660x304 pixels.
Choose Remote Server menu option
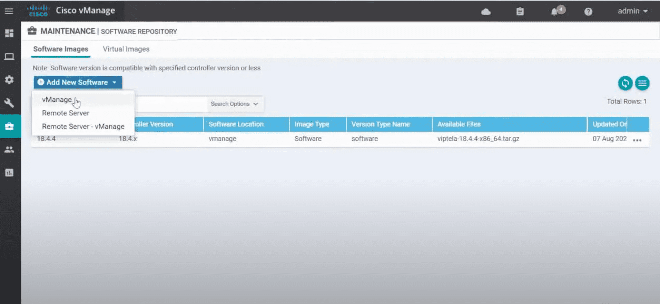point(66,113)
